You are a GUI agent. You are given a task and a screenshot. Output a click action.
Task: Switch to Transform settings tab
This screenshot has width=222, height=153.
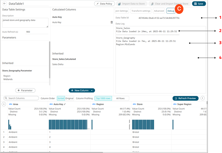point(141,11)
